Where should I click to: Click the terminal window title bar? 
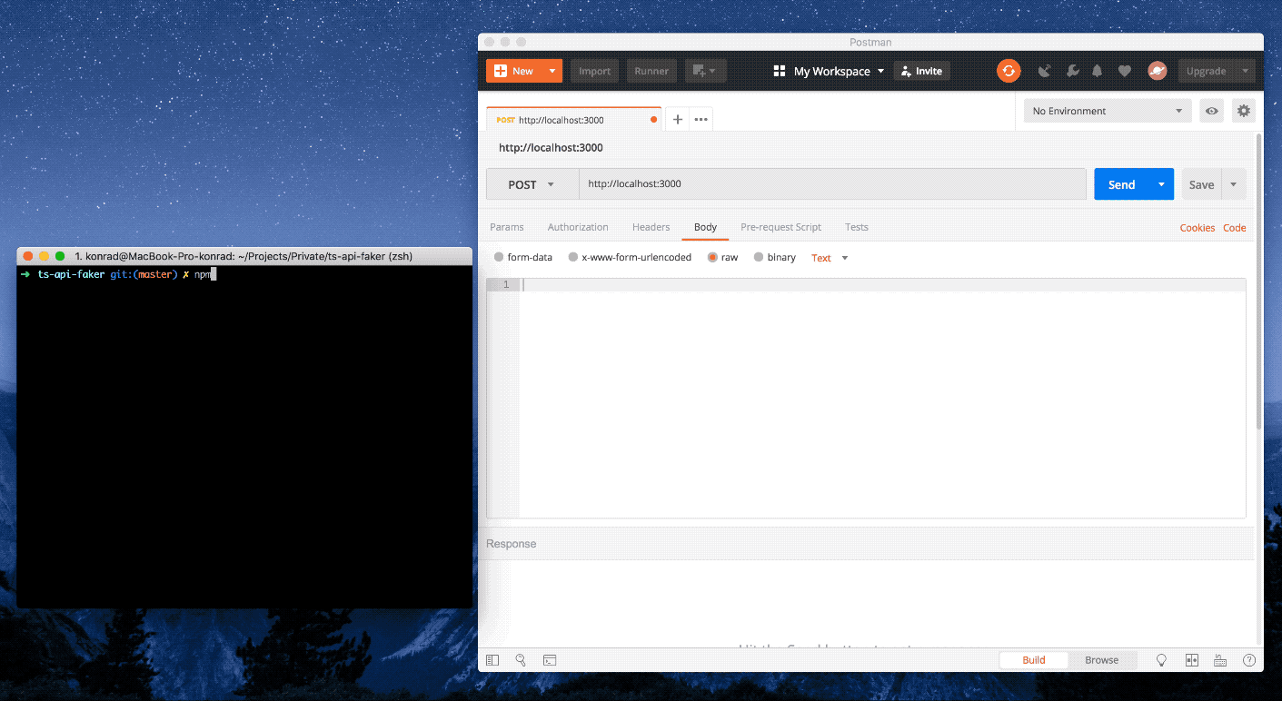244,256
